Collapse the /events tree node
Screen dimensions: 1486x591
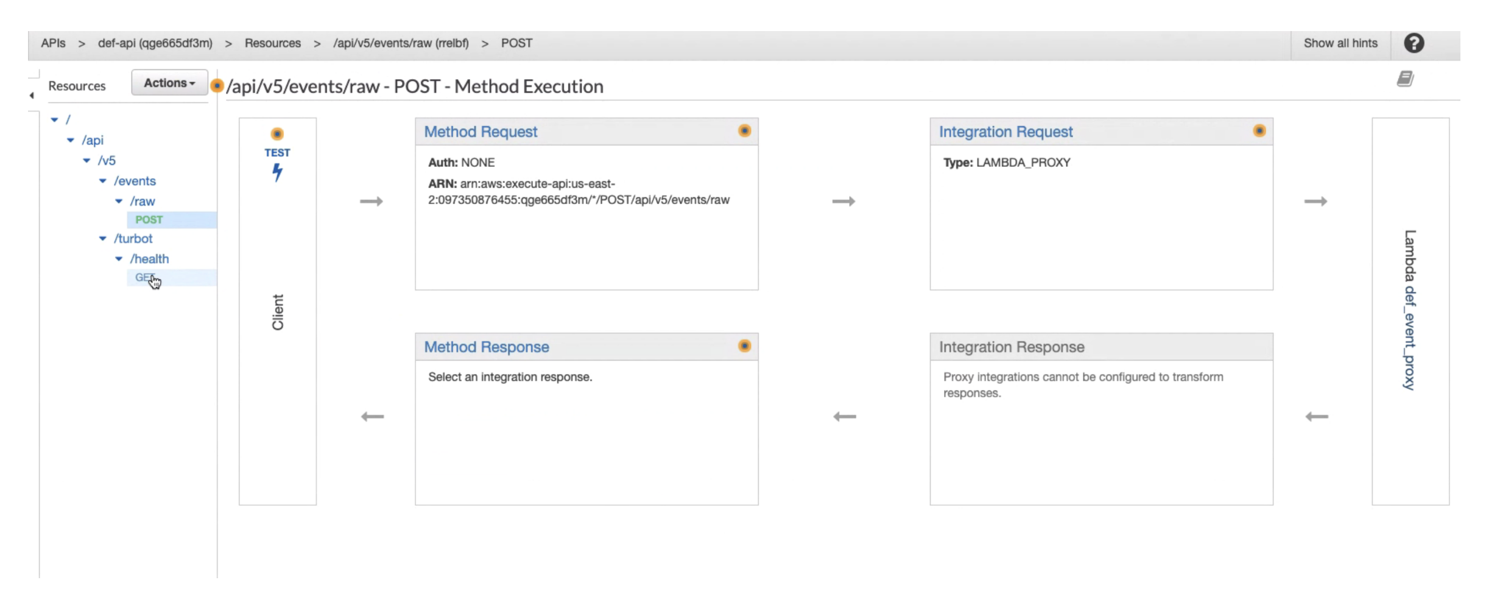(x=102, y=180)
